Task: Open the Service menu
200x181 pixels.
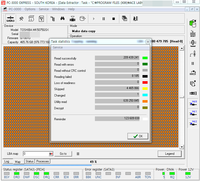Action: pyautogui.click(x=44, y=9)
